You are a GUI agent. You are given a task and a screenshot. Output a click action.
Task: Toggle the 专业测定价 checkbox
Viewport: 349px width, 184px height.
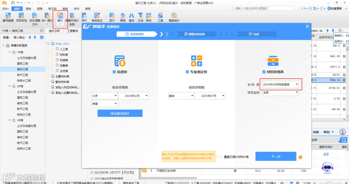[187, 72]
